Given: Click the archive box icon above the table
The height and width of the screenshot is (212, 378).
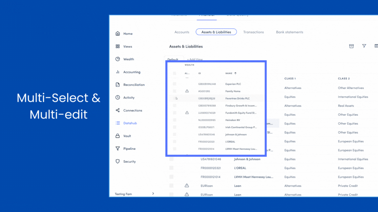Looking at the screenshot, I should [351, 46].
